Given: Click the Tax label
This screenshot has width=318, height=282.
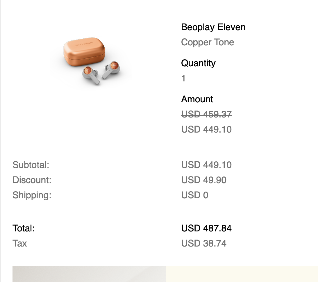Looking at the screenshot, I should coord(19,243).
